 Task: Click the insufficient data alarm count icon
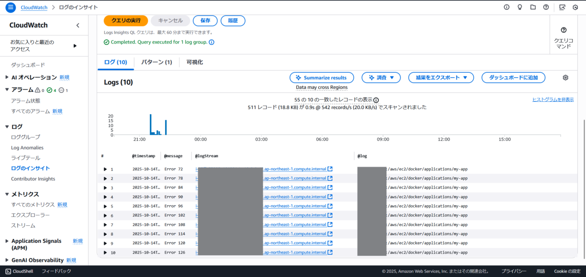tap(61, 90)
